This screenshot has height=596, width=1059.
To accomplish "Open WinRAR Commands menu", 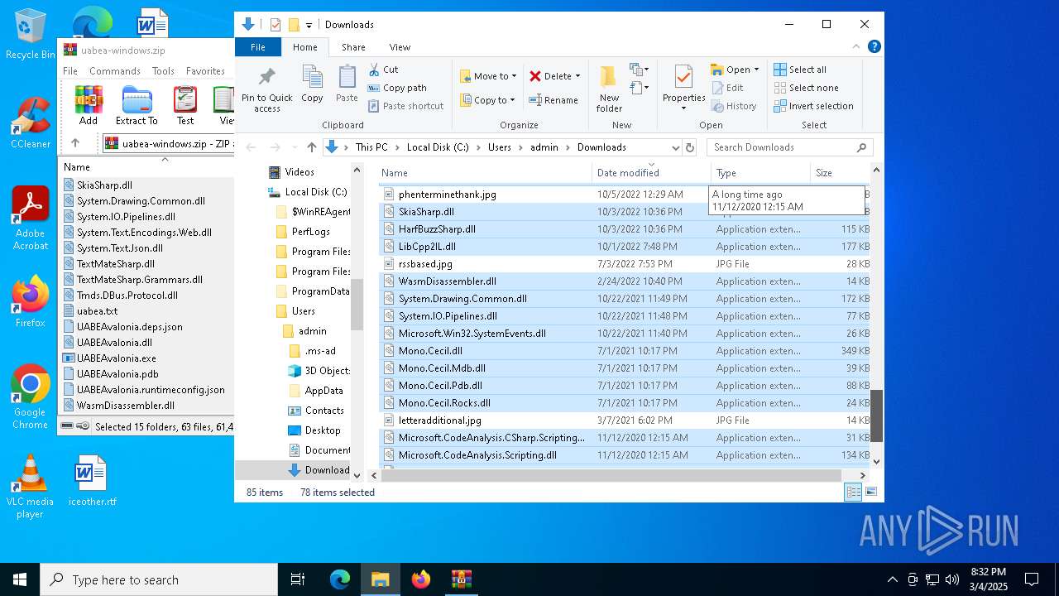I will click(115, 71).
